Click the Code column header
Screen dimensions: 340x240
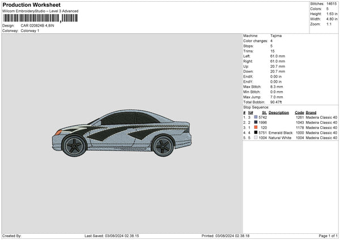[299, 112]
